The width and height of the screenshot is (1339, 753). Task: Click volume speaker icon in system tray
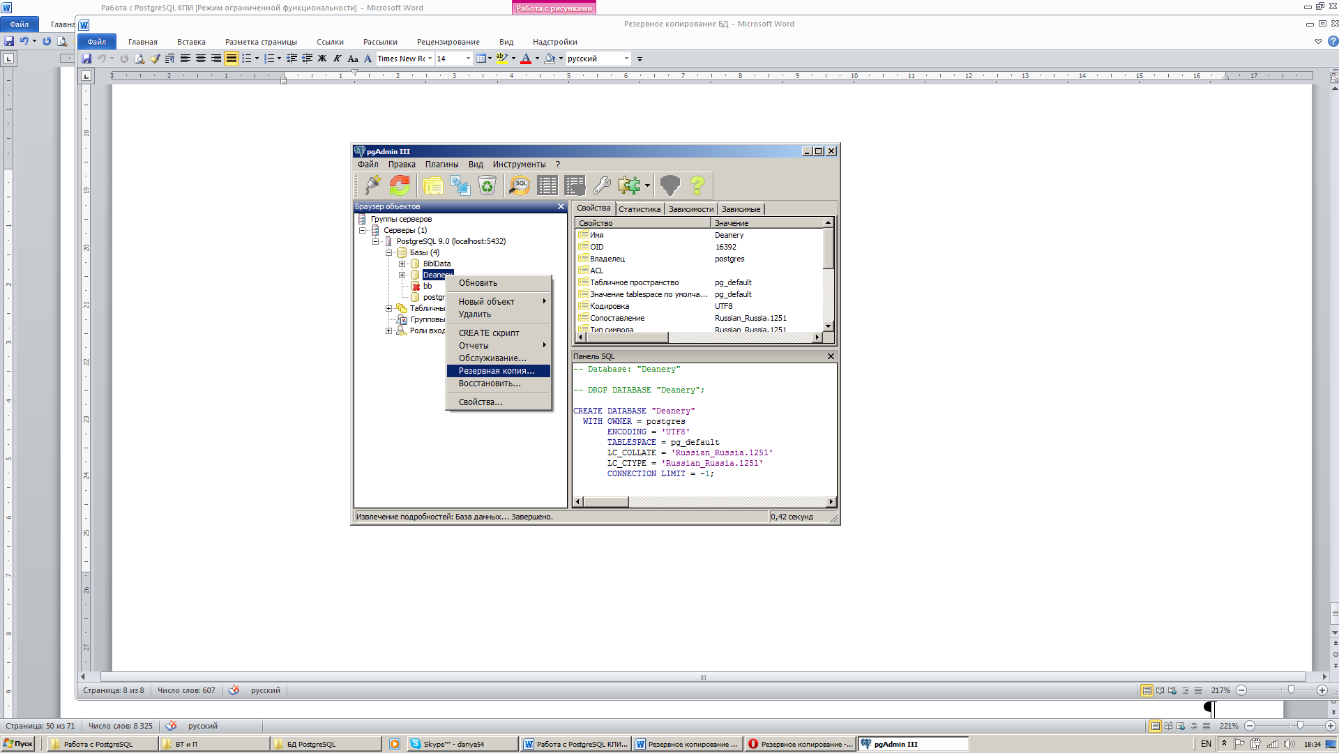tap(1289, 744)
